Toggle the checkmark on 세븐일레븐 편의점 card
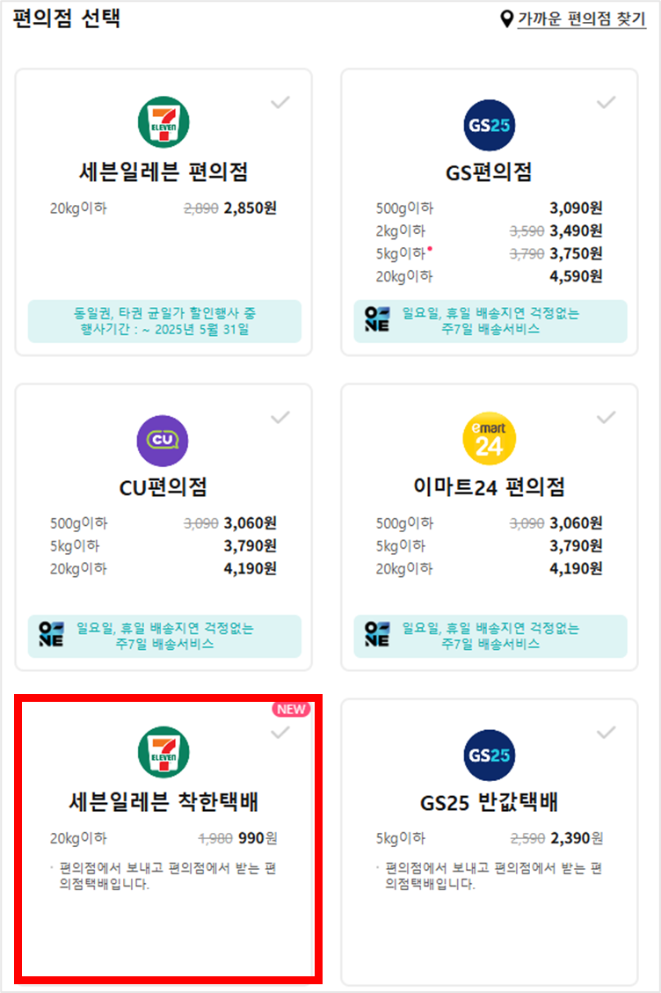 pyautogui.click(x=280, y=103)
